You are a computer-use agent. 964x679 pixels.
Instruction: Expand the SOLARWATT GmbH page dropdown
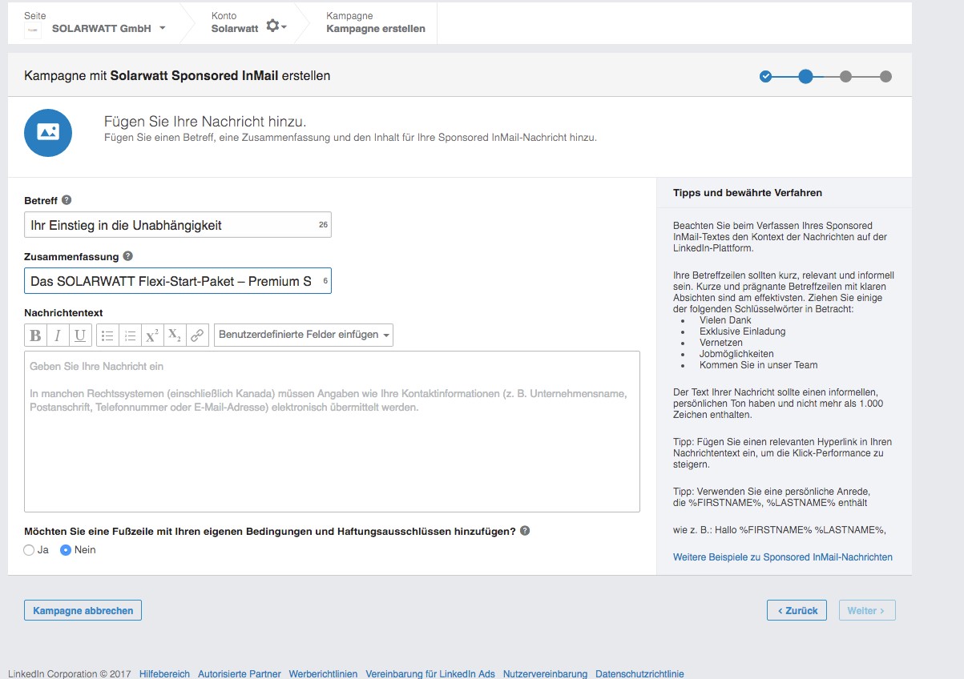[163, 28]
